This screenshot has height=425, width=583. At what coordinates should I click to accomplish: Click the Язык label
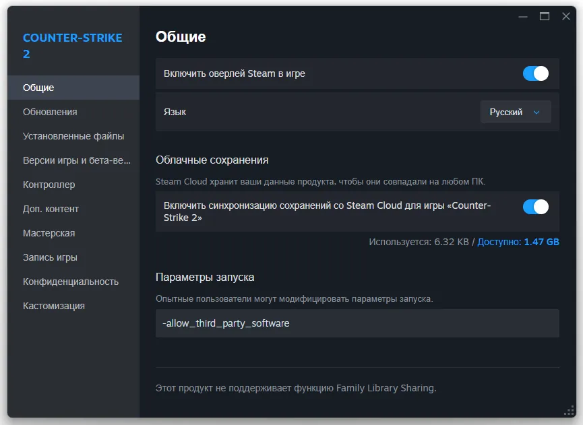175,112
